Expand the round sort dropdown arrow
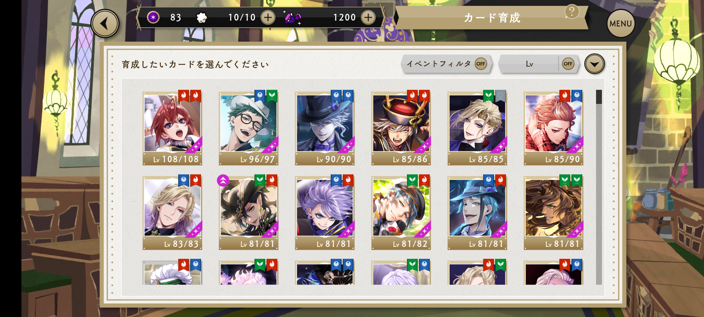 [594, 64]
